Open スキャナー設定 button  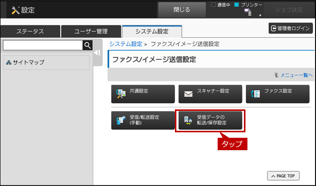point(210,94)
